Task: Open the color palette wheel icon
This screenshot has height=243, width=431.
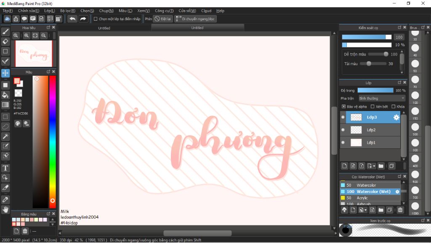Action: point(18,123)
